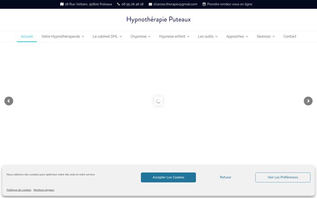The image size is (317, 198).
Task: Open the Votre Hypnothérapeute menu item
Action: pos(61,37)
